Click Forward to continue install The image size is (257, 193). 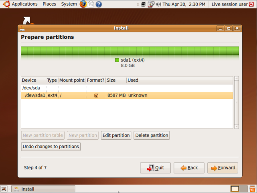[223, 168]
